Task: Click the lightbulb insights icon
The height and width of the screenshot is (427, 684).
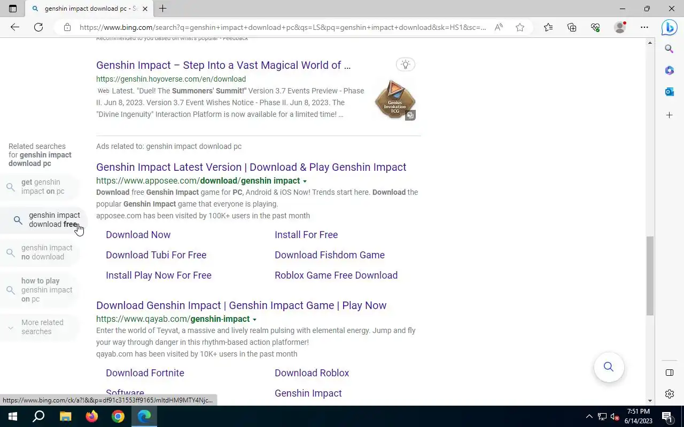Action: pos(406,65)
